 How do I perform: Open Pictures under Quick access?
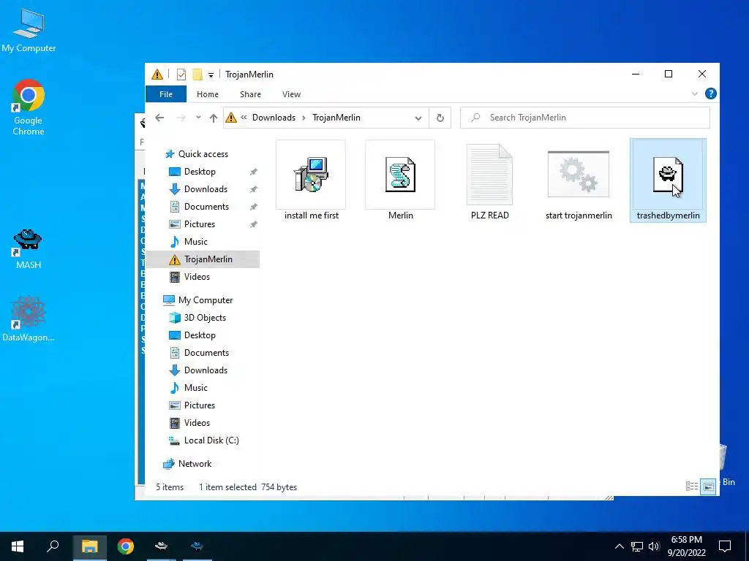pyautogui.click(x=199, y=224)
